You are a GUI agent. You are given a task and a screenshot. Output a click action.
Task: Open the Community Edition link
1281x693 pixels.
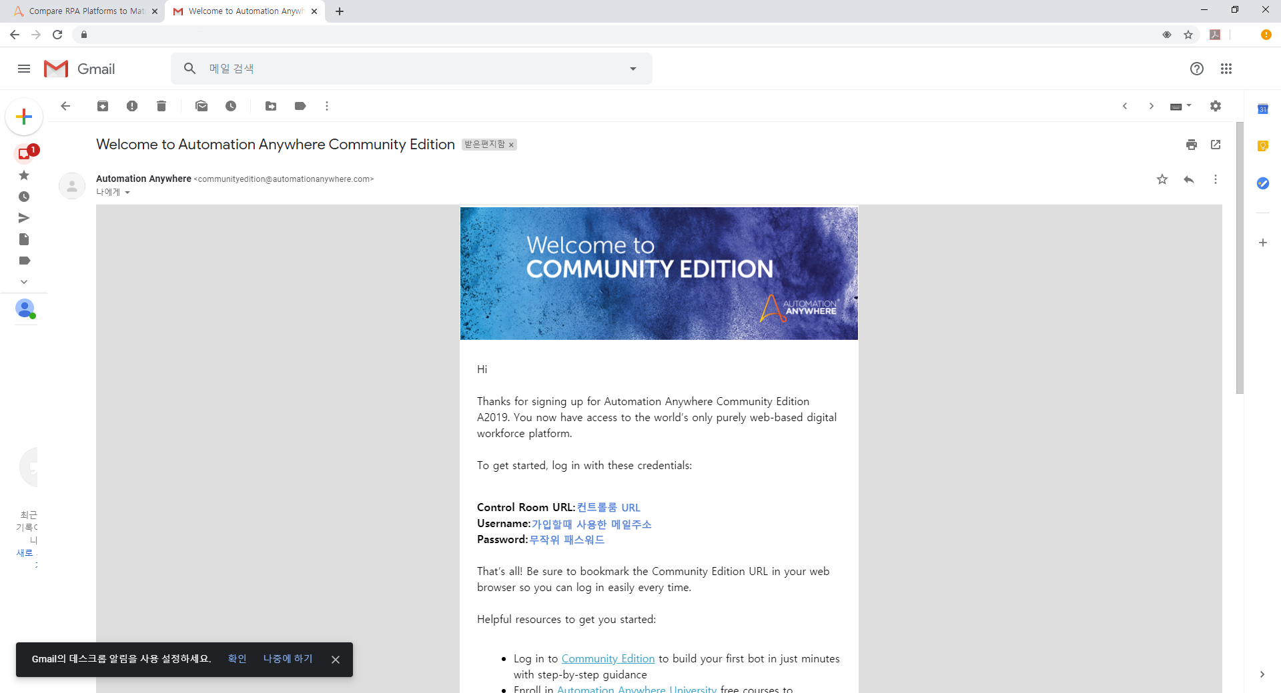coord(608,658)
